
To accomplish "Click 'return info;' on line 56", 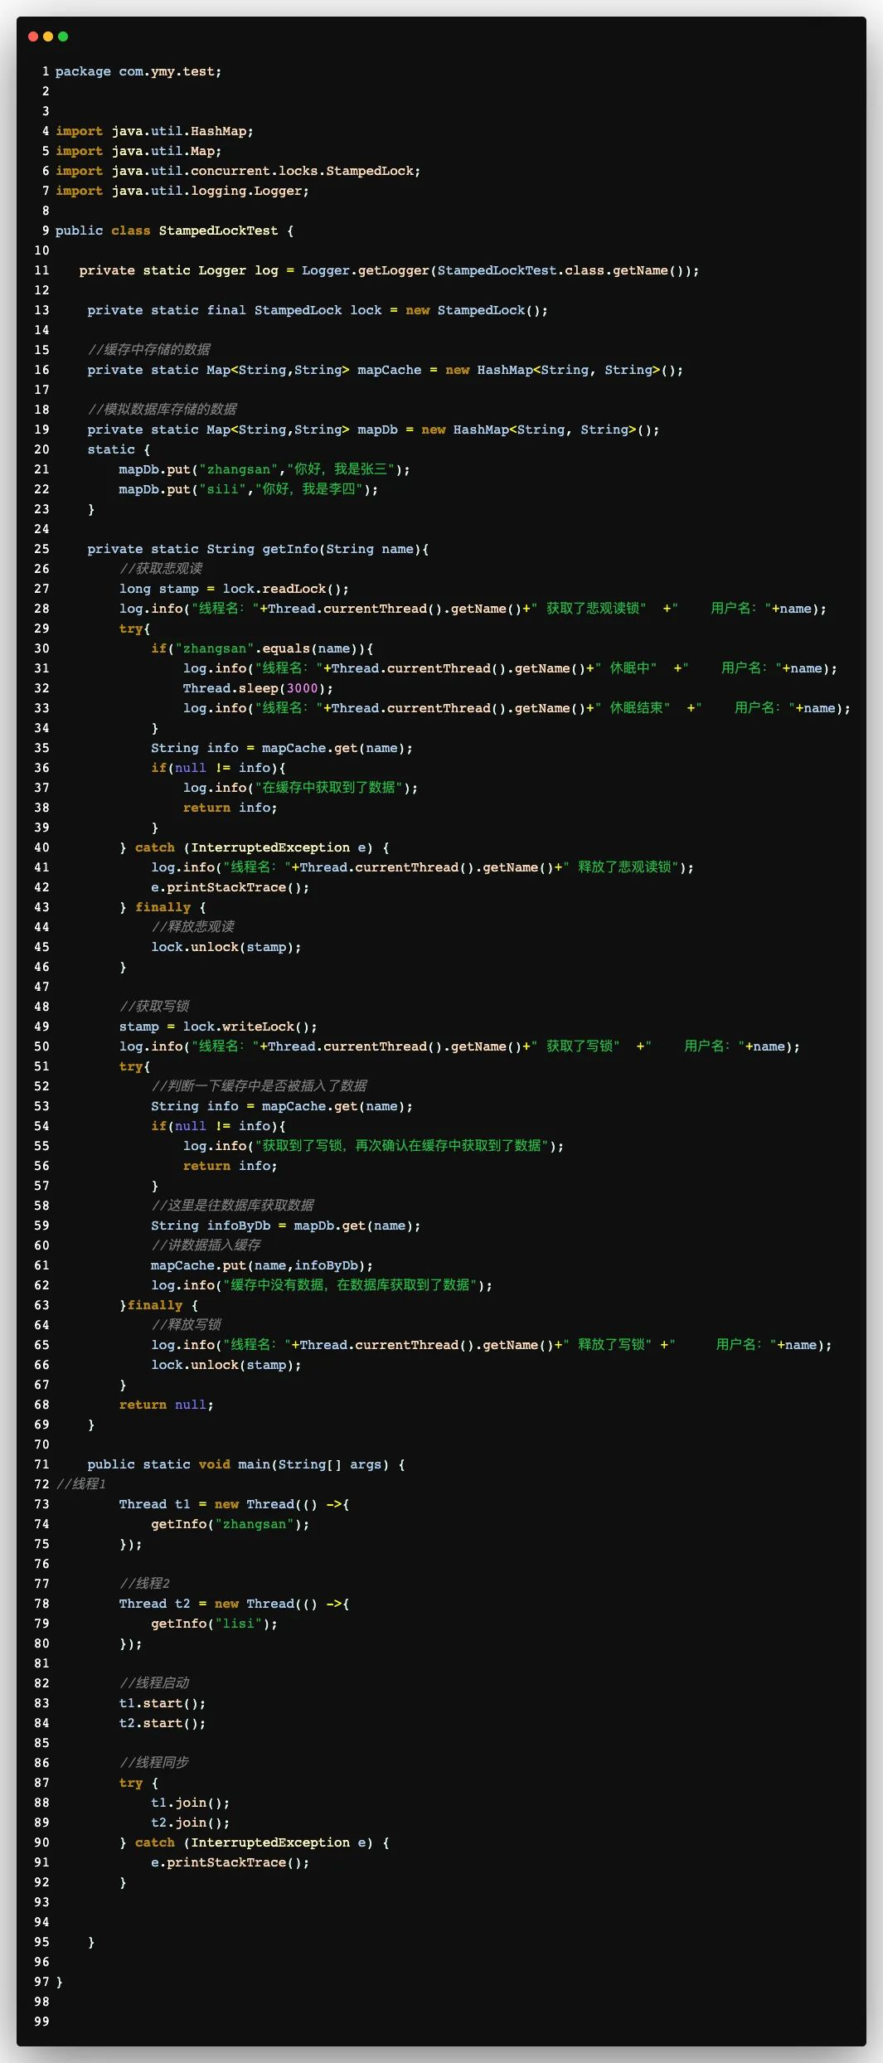I will tap(230, 1166).
